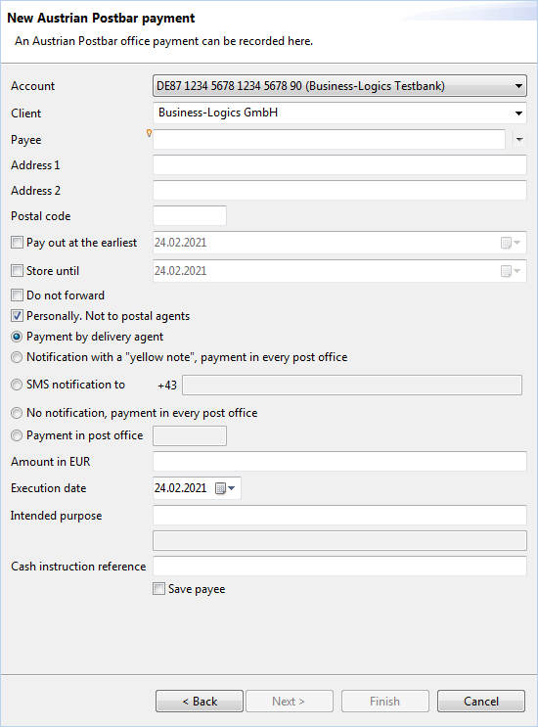Select the SMS notification to radio button
Screen dimensions: 538x727
17,385
